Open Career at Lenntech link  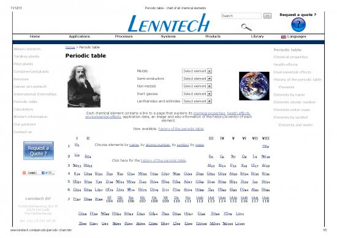click(30, 86)
